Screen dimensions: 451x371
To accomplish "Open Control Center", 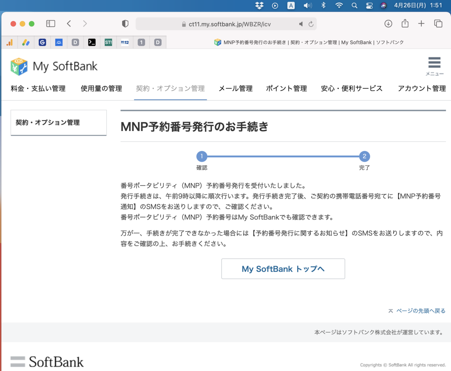I will 369,5.
